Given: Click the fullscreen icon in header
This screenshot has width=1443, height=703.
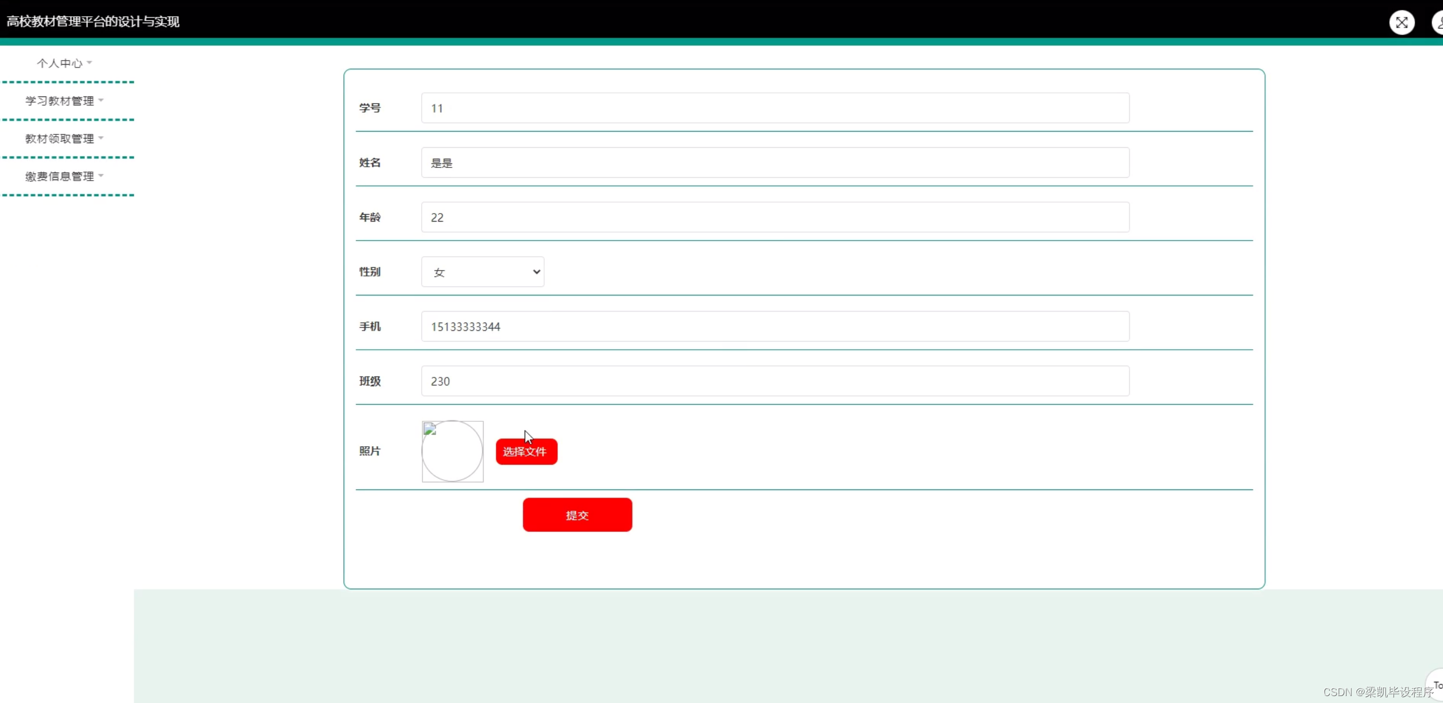Looking at the screenshot, I should click(x=1401, y=23).
